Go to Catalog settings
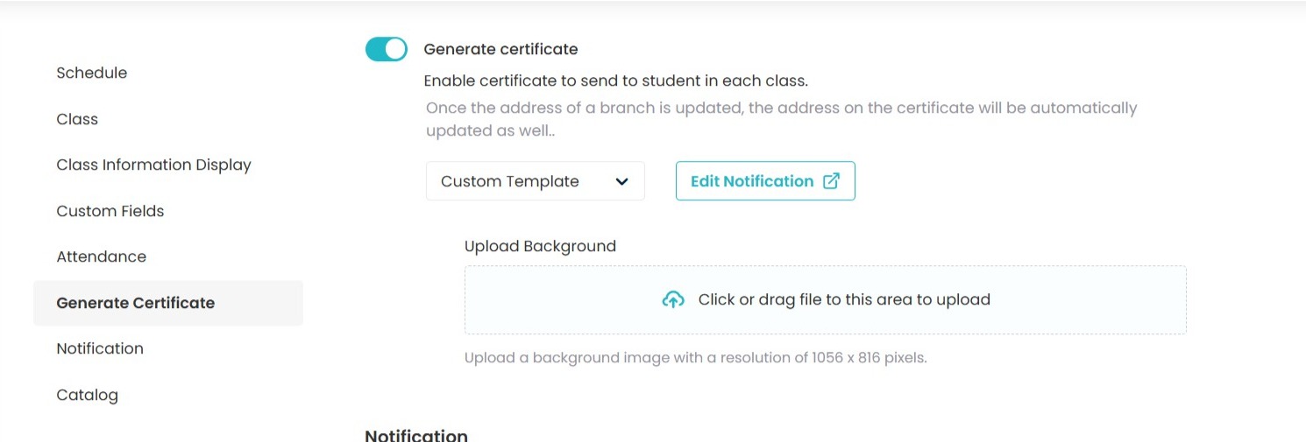 point(87,395)
